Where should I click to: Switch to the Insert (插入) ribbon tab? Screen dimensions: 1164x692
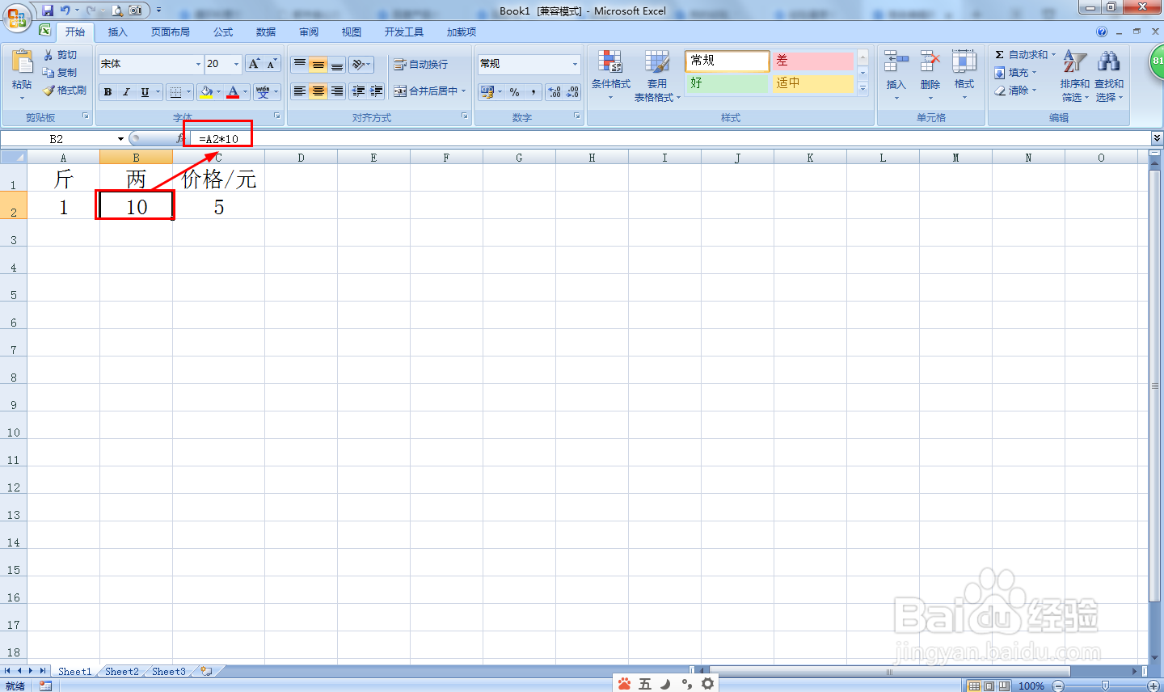(118, 32)
